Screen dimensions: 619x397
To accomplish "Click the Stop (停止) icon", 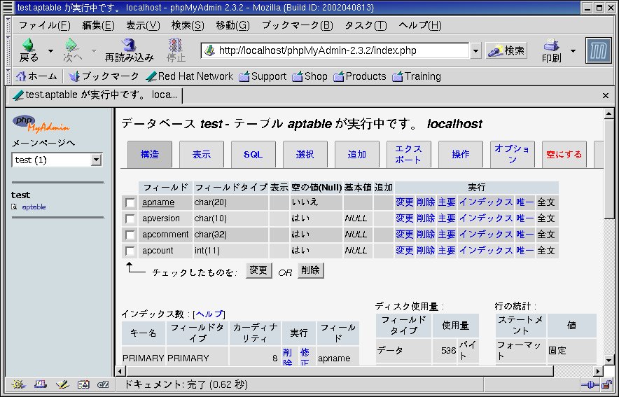I will (x=175, y=45).
